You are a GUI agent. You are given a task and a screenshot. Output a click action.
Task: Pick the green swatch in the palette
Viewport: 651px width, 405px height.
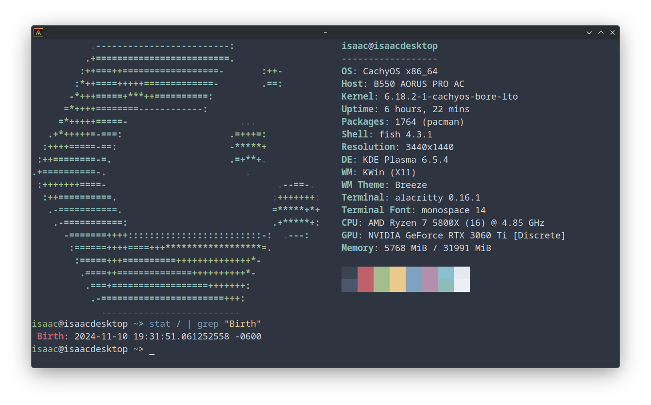click(x=381, y=279)
